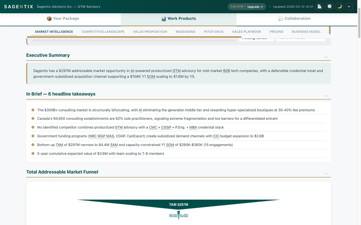Select the Market Intelligence section tab
Screen dimensions: 361x225
54,32
